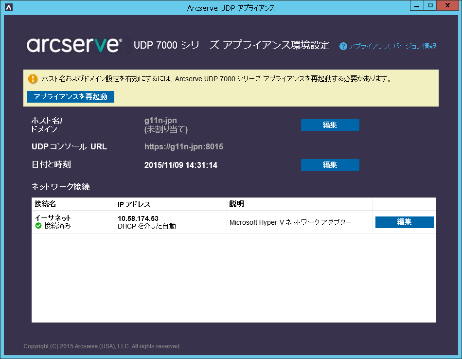Click IP address 10.58.174.53
The width and height of the screenshot is (462, 359).
pos(138,218)
